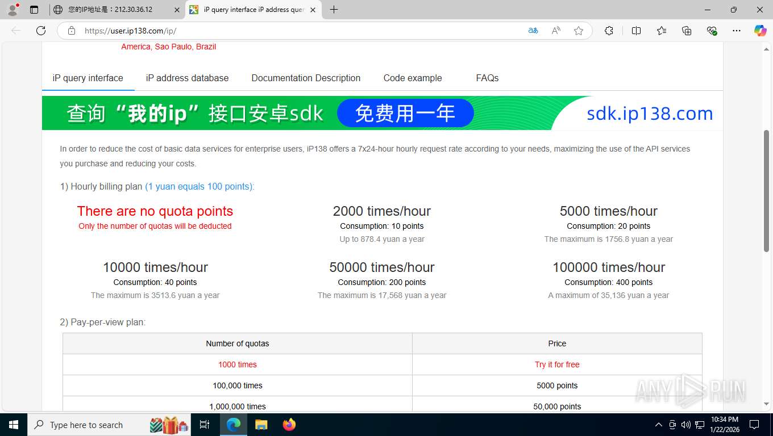The width and height of the screenshot is (773, 436).
Task: Open the notification center icon
Action: click(754, 425)
